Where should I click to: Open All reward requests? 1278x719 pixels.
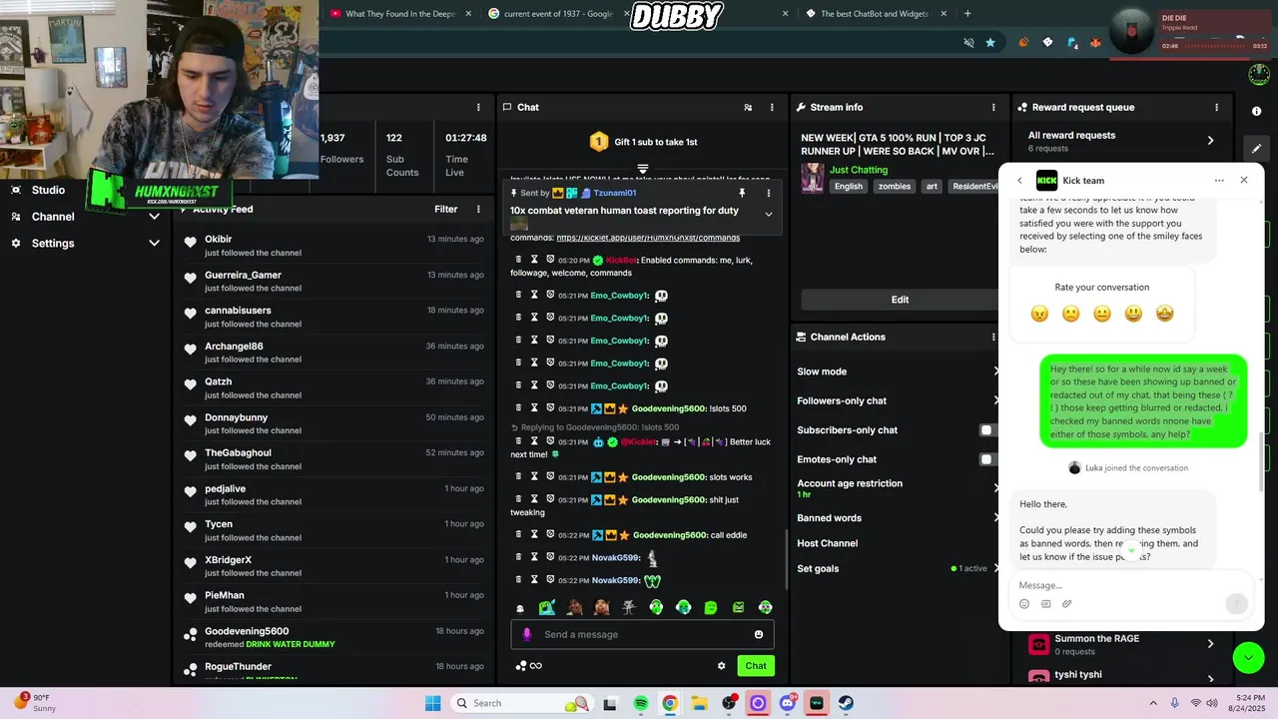(1121, 141)
